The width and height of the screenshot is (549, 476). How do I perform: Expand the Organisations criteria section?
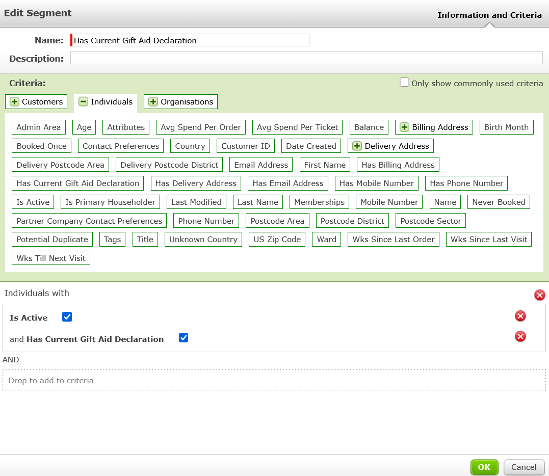tap(153, 102)
